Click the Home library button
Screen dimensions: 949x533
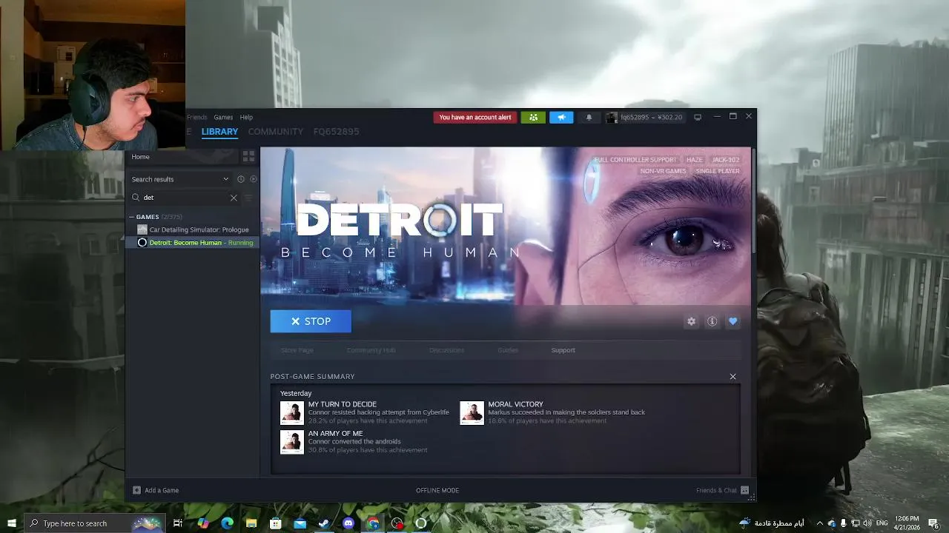[183, 157]
